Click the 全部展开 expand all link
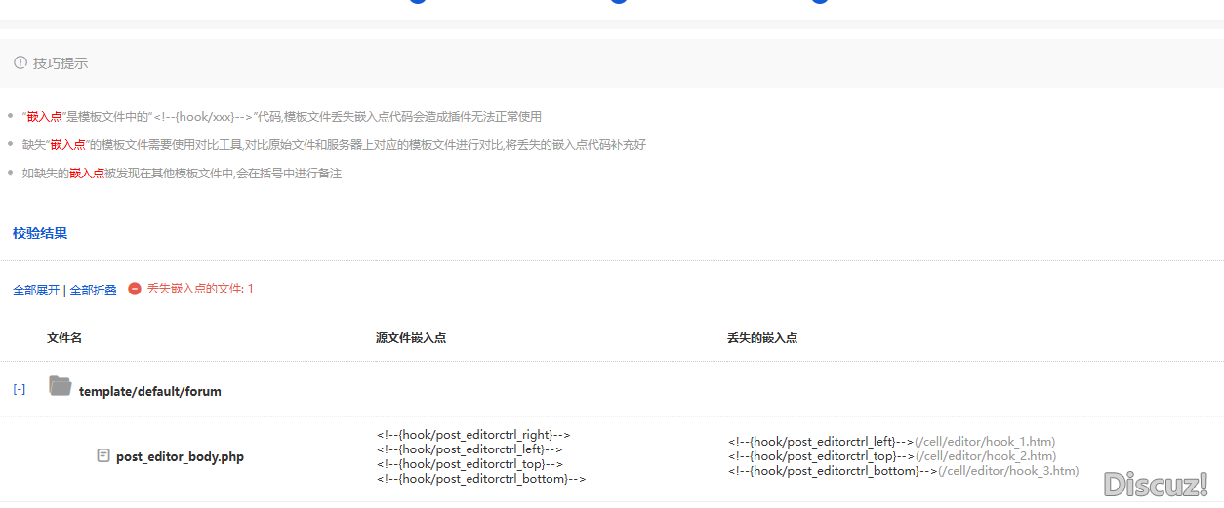The width and height of the screenshot is (1224, 508). (x=36, y=291)
